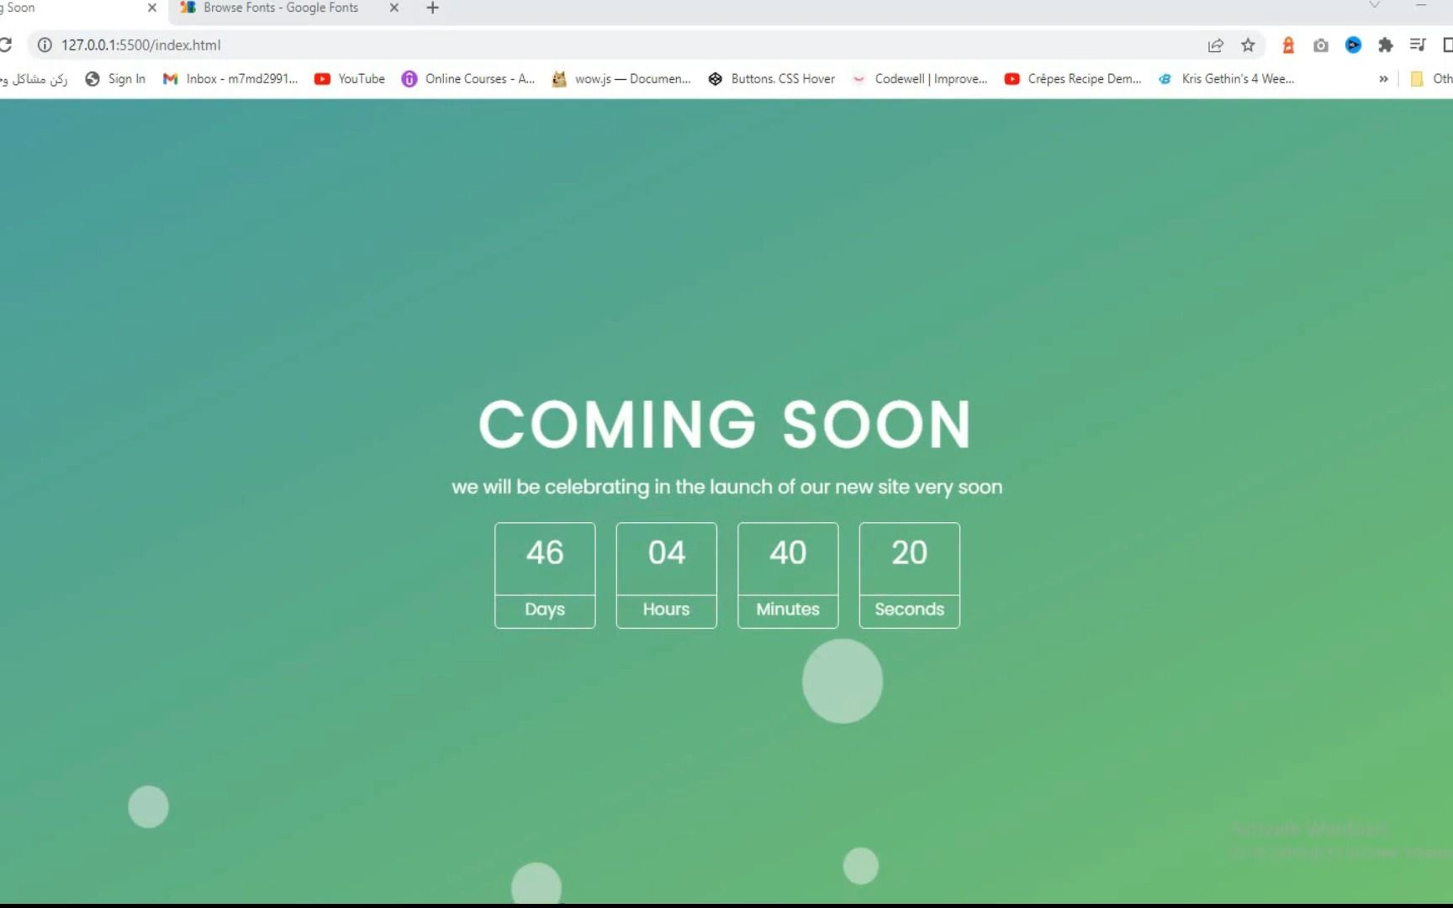Open the Lighthouse extension icon

[x=1288, y=45]
